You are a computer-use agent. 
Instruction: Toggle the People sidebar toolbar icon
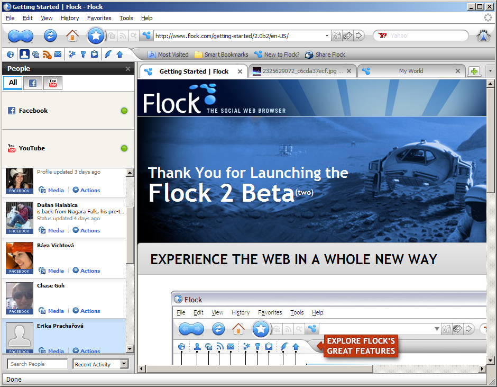pyautogui.click(x=24, y=55)
